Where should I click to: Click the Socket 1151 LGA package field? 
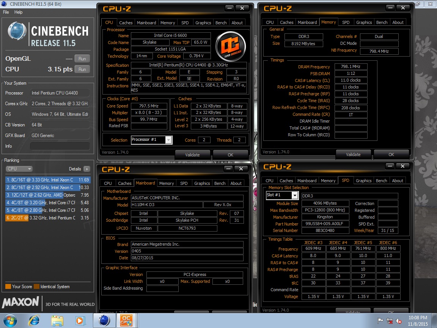pyautogui.click(x=171, y=49)
